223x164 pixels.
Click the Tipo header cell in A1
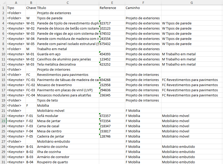pyautogui.click(x=16, y=8)
